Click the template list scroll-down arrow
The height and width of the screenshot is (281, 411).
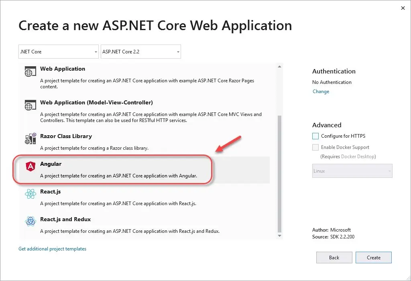click(x=279, y=236)
